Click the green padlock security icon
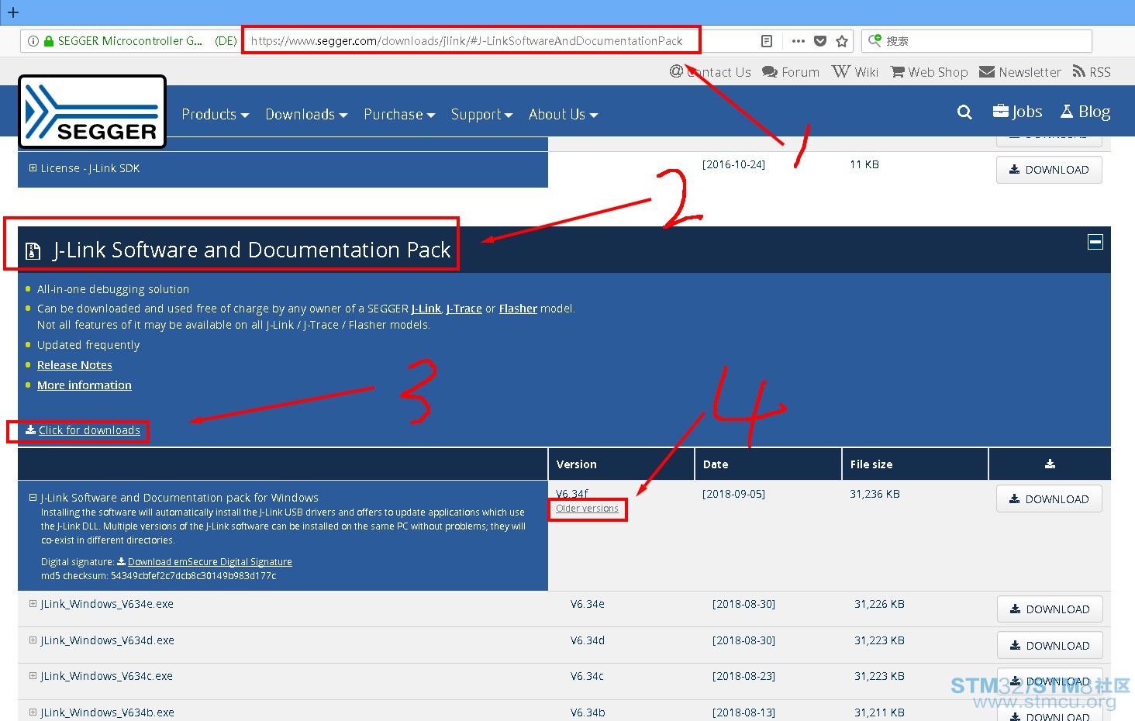Viewport: 1135px width, 721px height. tap(49, 41)
